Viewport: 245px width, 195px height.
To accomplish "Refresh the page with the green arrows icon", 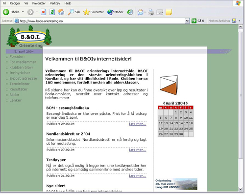I will point(52,12).
